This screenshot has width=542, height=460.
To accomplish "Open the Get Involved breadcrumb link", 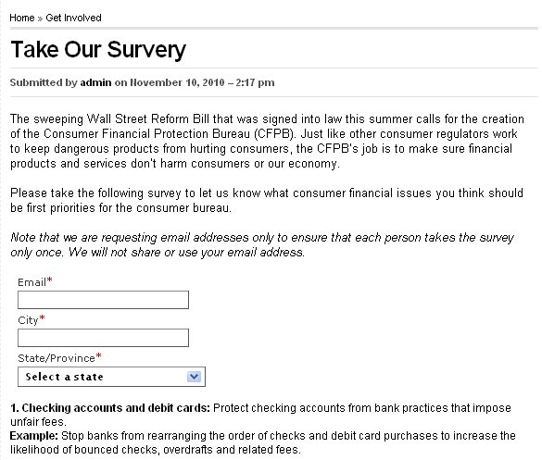I will pyautogui.click(x=73, y=18).
